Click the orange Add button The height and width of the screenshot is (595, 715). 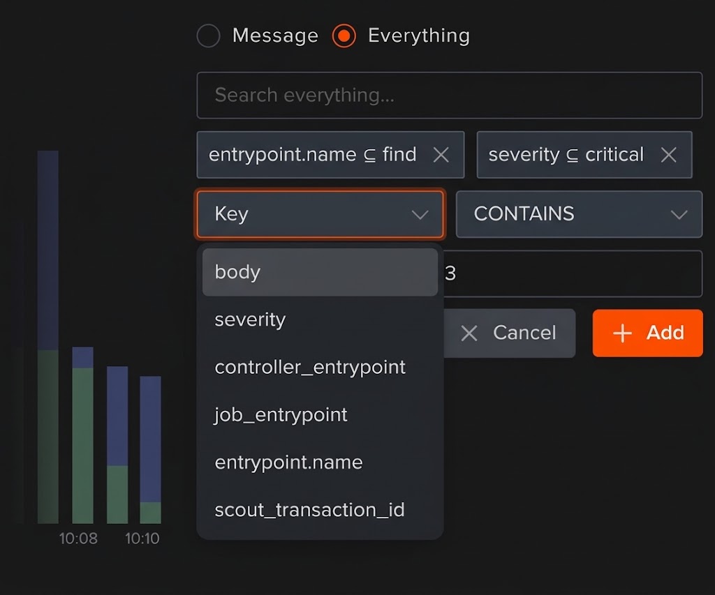coord(647,333)
